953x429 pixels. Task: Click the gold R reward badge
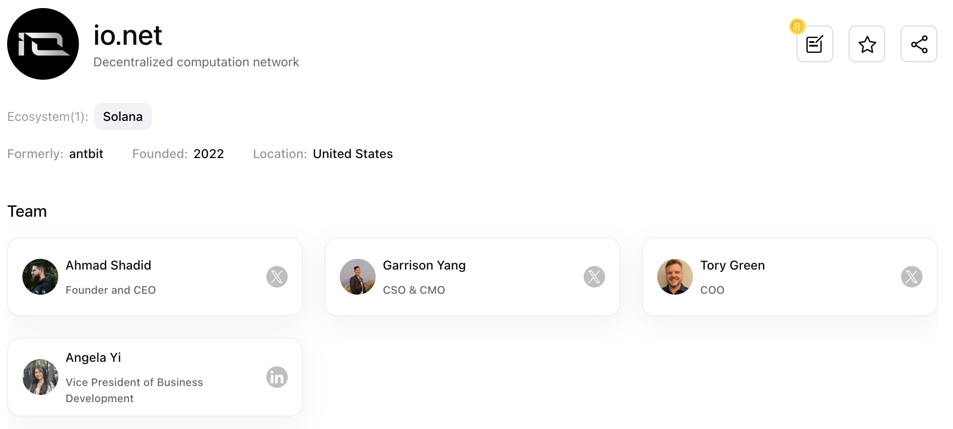(797, 27)
